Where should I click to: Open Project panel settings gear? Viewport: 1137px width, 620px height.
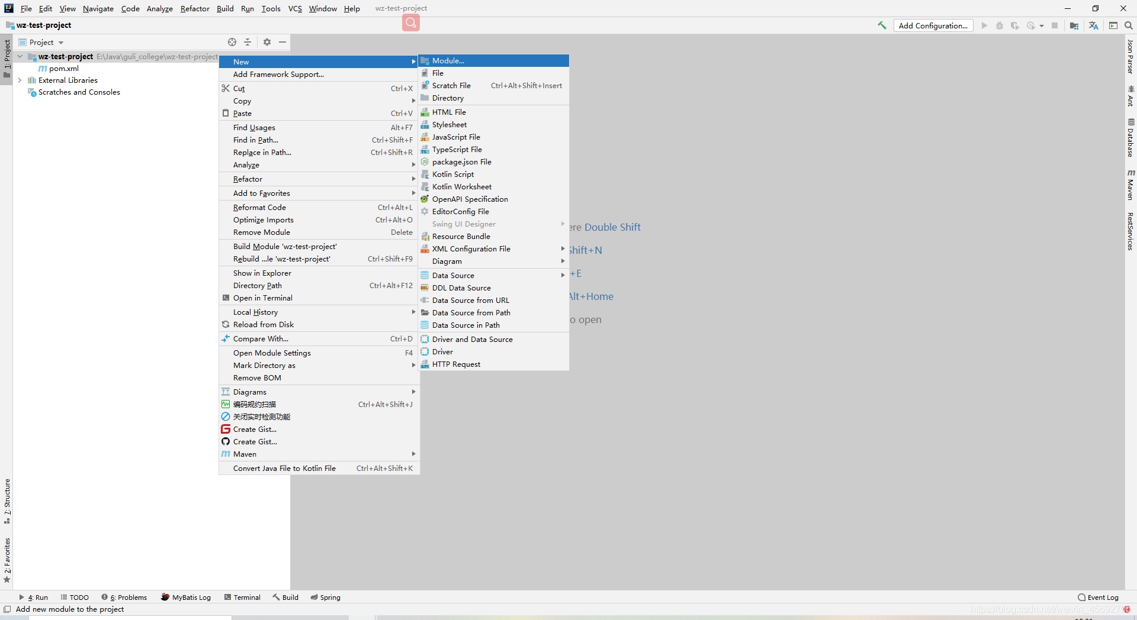pos(267,42)
